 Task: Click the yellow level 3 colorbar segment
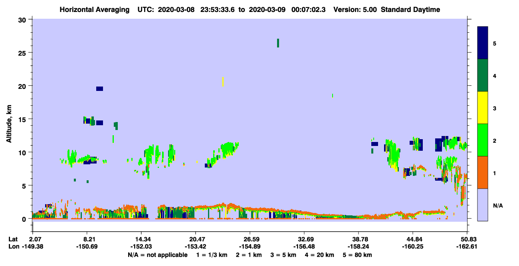click(x=483, y=108)
